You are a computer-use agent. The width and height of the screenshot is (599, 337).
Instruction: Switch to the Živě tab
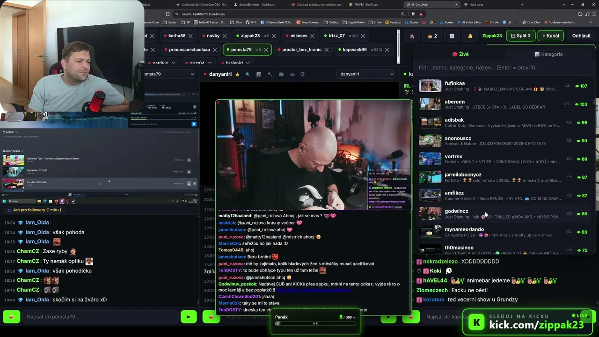click(x=460, y=54)
